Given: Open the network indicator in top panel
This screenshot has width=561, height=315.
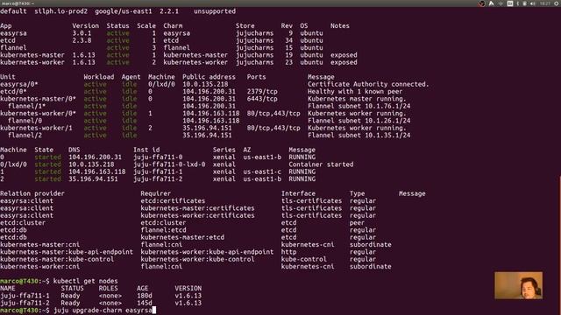Looking at the screenshot, I should (x=501, y=3).
